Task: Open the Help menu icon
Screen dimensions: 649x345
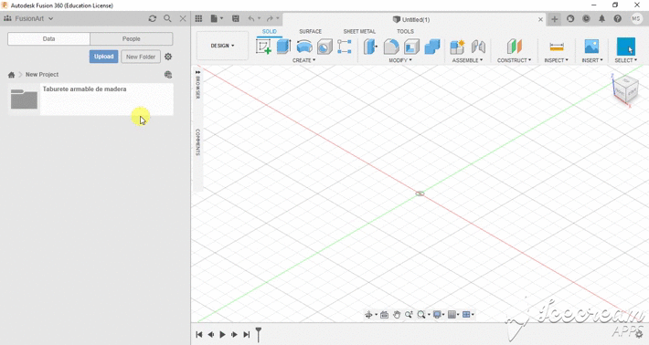Action: tap(618, 18)
